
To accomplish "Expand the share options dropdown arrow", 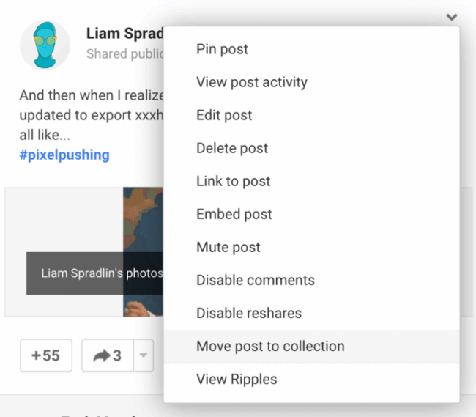I will pos(144,356).
